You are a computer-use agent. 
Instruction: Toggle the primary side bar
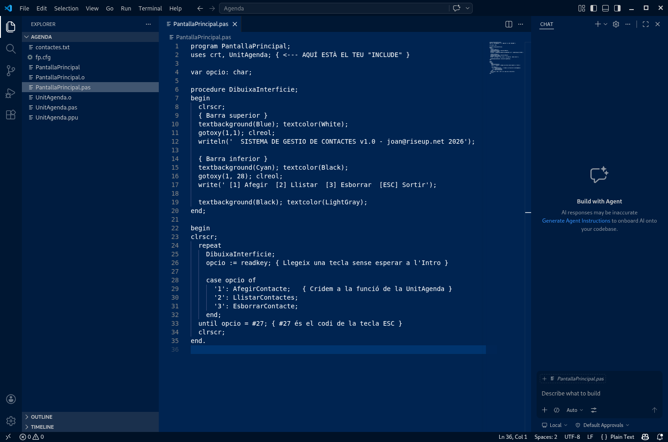[x=594, y=8]
